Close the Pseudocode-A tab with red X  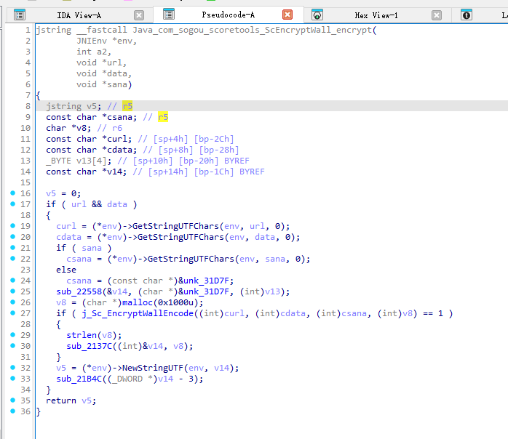point(287,15)
